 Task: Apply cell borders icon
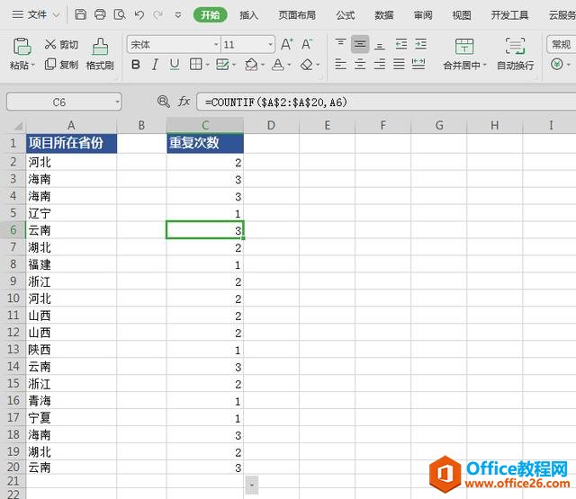coord(195,65)
